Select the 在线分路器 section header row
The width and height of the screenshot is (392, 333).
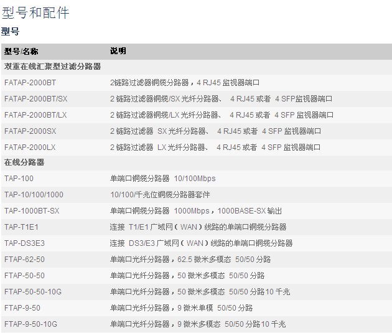coord(21,162)
